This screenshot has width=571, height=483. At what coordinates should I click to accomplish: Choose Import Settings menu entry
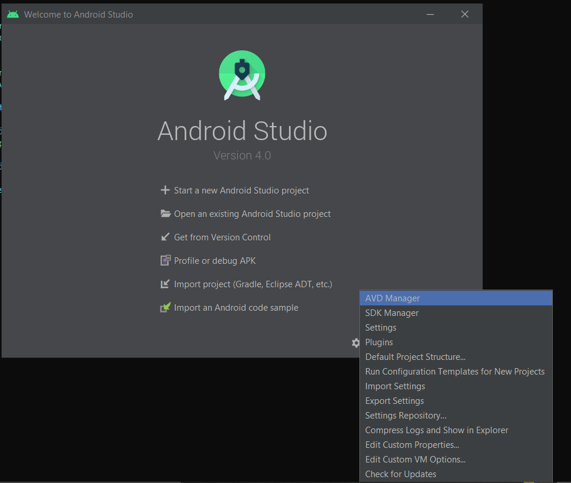click(456, 386)
